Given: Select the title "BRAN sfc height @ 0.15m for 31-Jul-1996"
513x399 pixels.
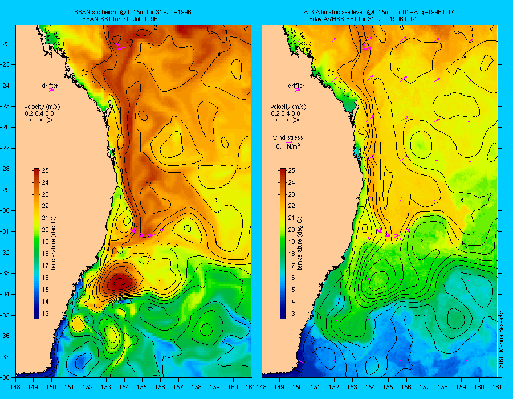Looking at the screenshot, I should (132, 12).
